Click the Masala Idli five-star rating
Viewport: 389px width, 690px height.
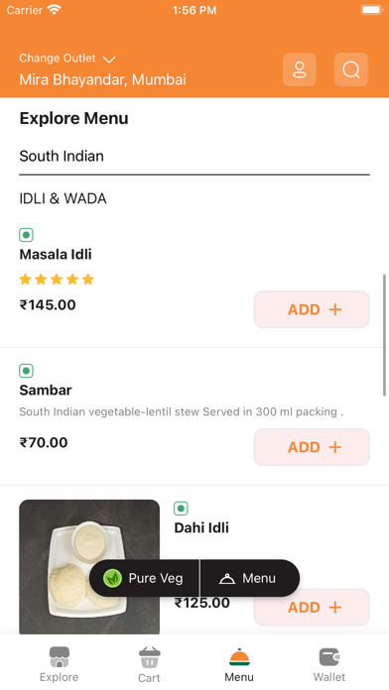(57, 280)
